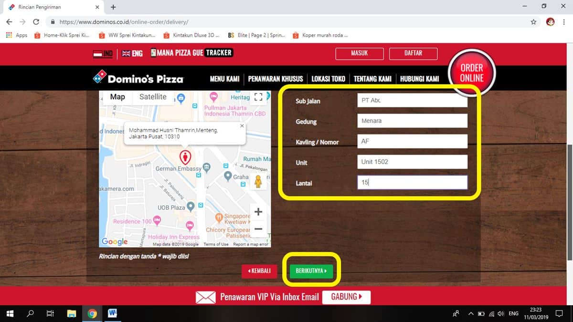
Task: Click the Lantai input field
Action: (x=412, y=182)
